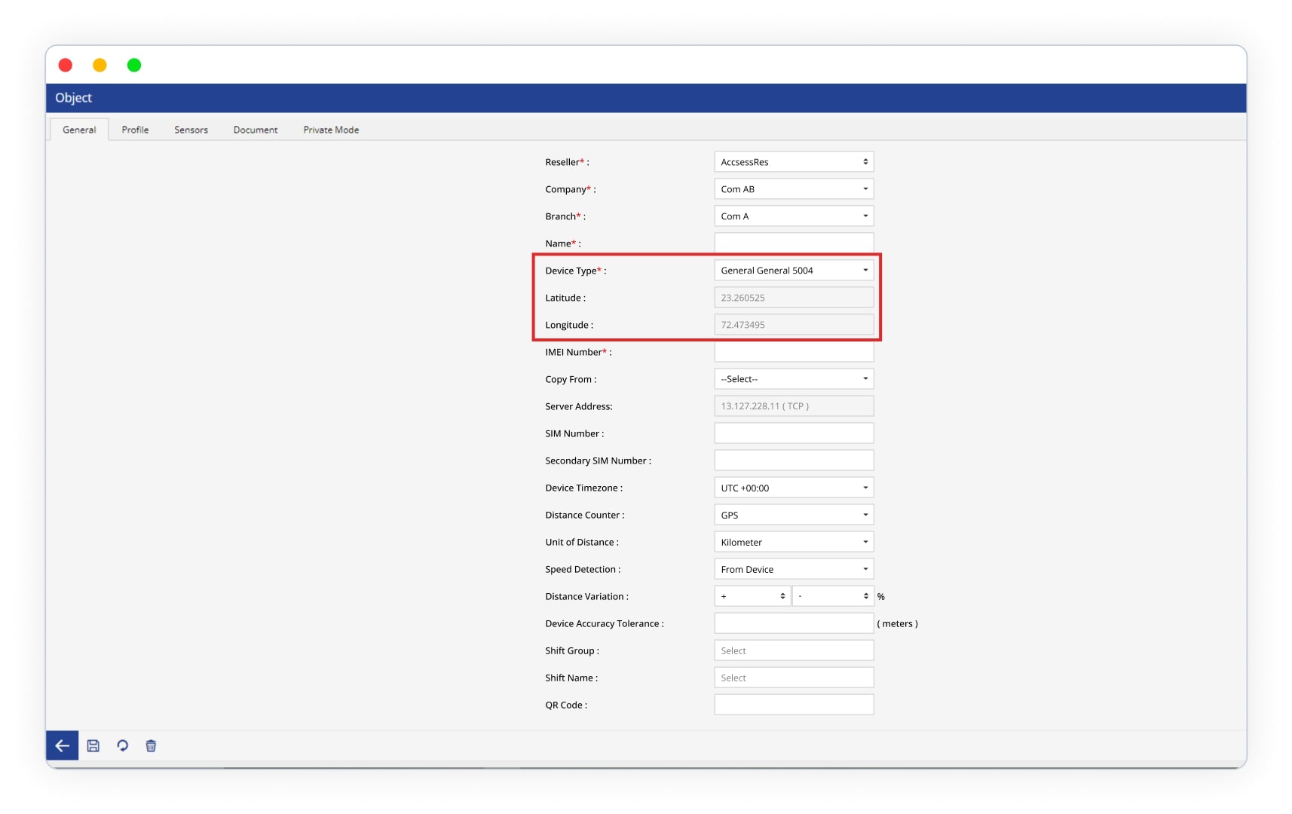This screenshot has height=814, width=1292.
Task: Focus the IMEI Number field
Action: click(x=793, y=353)
